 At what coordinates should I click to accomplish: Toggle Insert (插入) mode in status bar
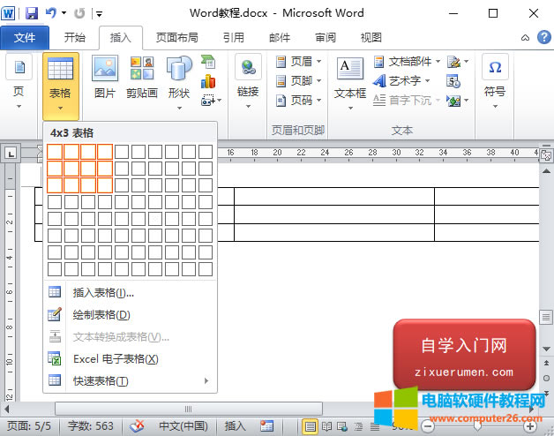236,426
